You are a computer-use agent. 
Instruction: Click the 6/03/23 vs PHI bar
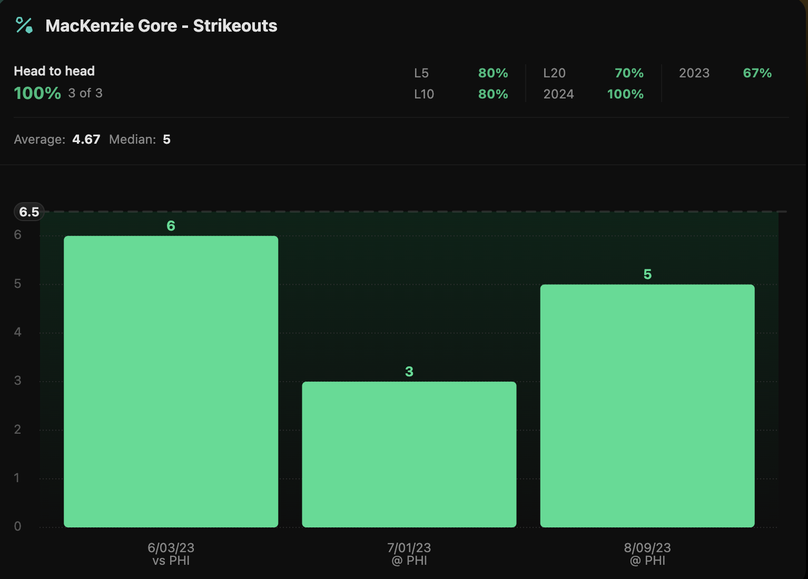click(x=171, y=381)
